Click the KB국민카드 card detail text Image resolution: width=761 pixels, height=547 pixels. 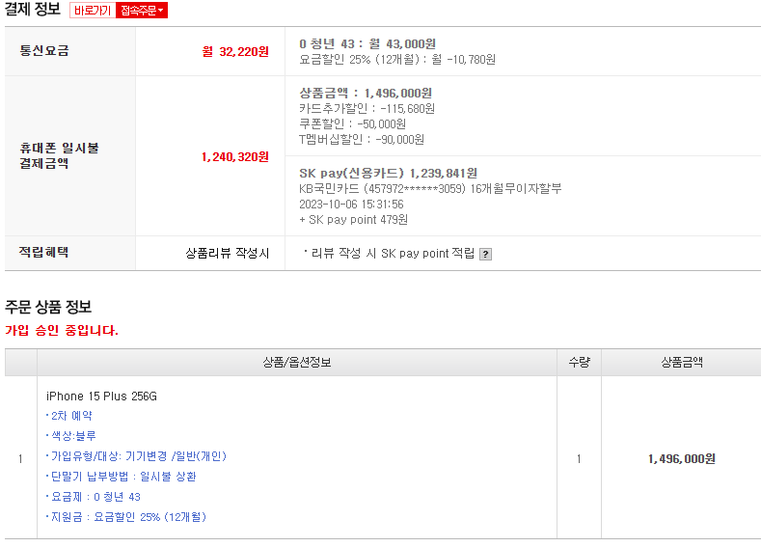430,188
